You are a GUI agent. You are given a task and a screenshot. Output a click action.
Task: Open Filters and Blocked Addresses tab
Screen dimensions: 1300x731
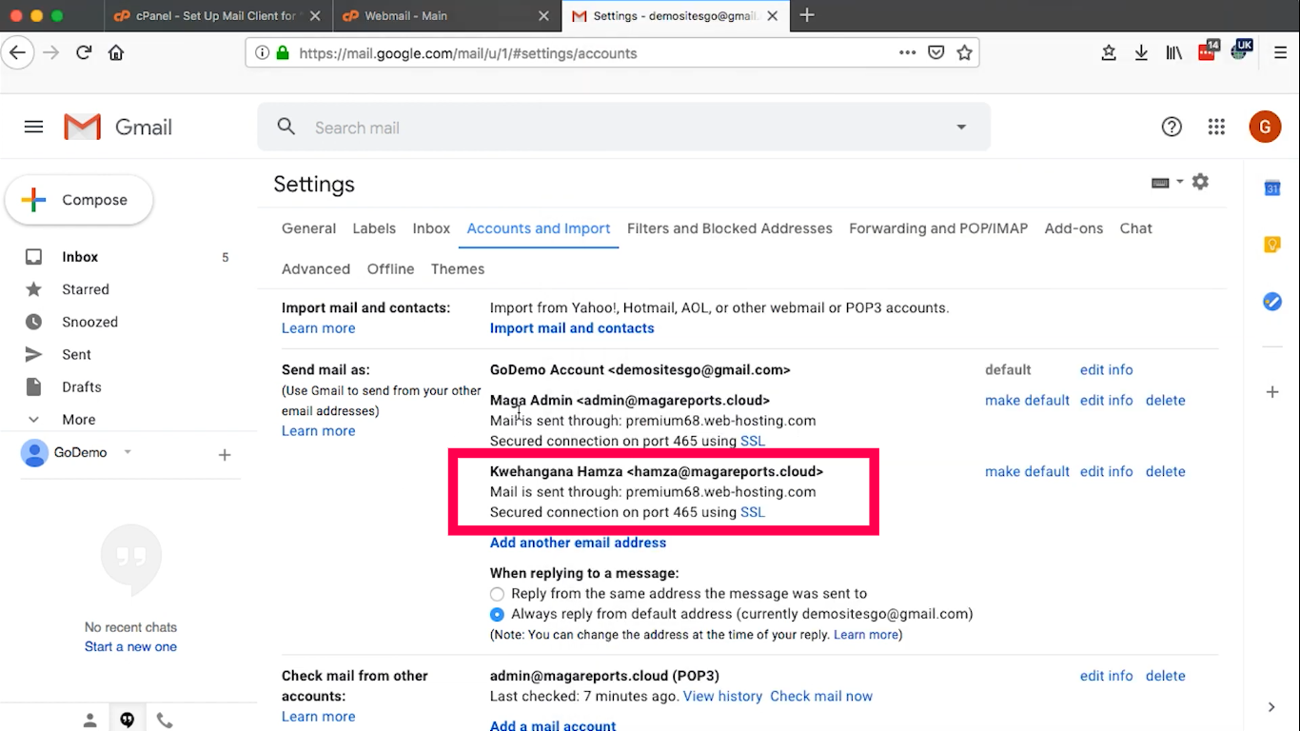730,228
